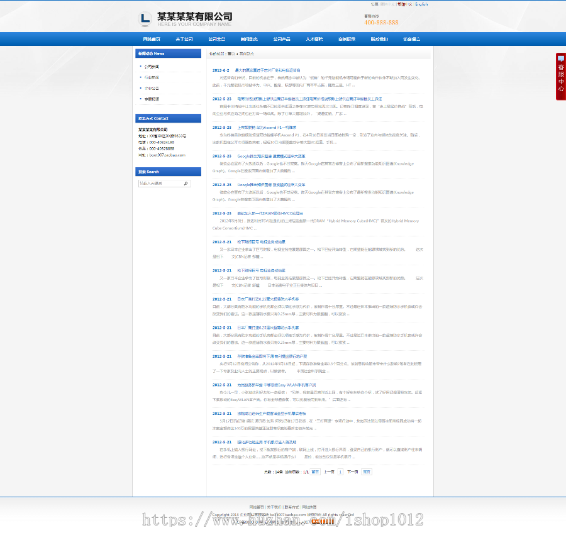This screenshot has width=566, height=535.
Task: Click 联系方式 link in the footer
Action: pos(292,507)
